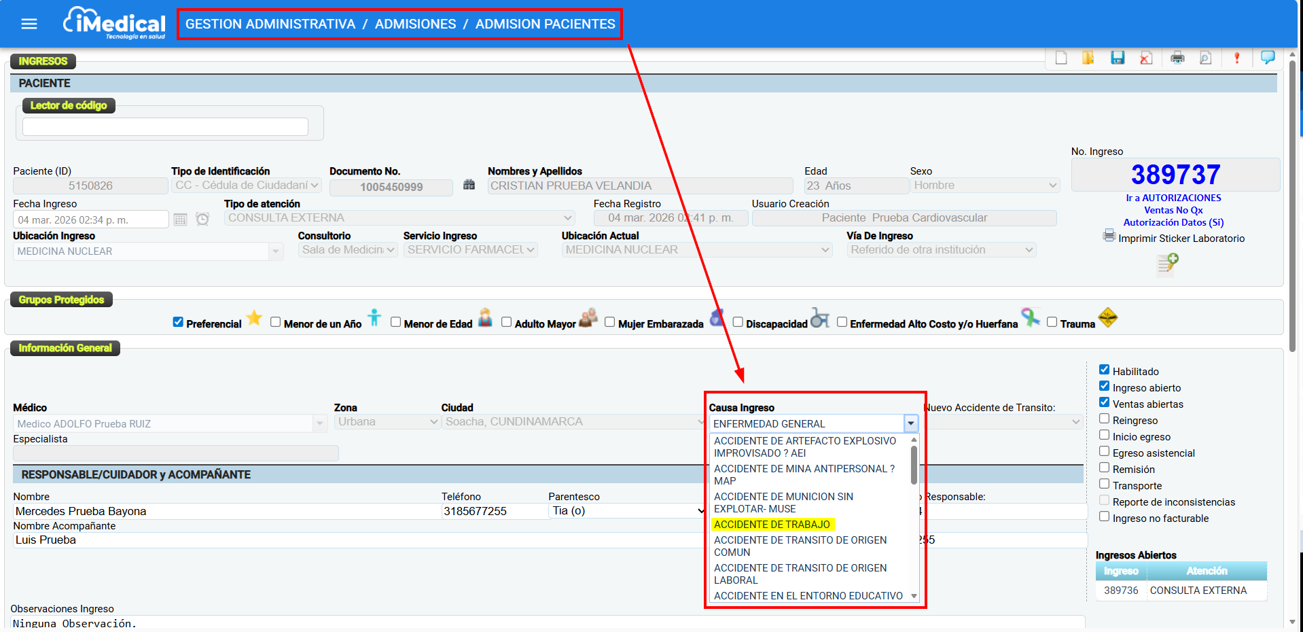Collapse the Causa Ingreso dropdown arrow

(910, 423)
